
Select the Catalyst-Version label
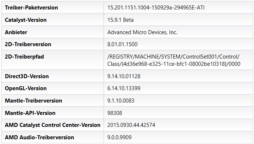(26, 20)
